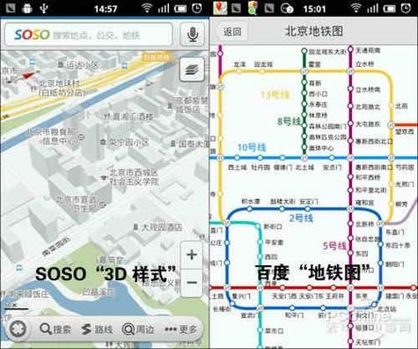Tap the 积水潭 station on line 2
The height and width of the screenshot is (349, 418).
250,209
